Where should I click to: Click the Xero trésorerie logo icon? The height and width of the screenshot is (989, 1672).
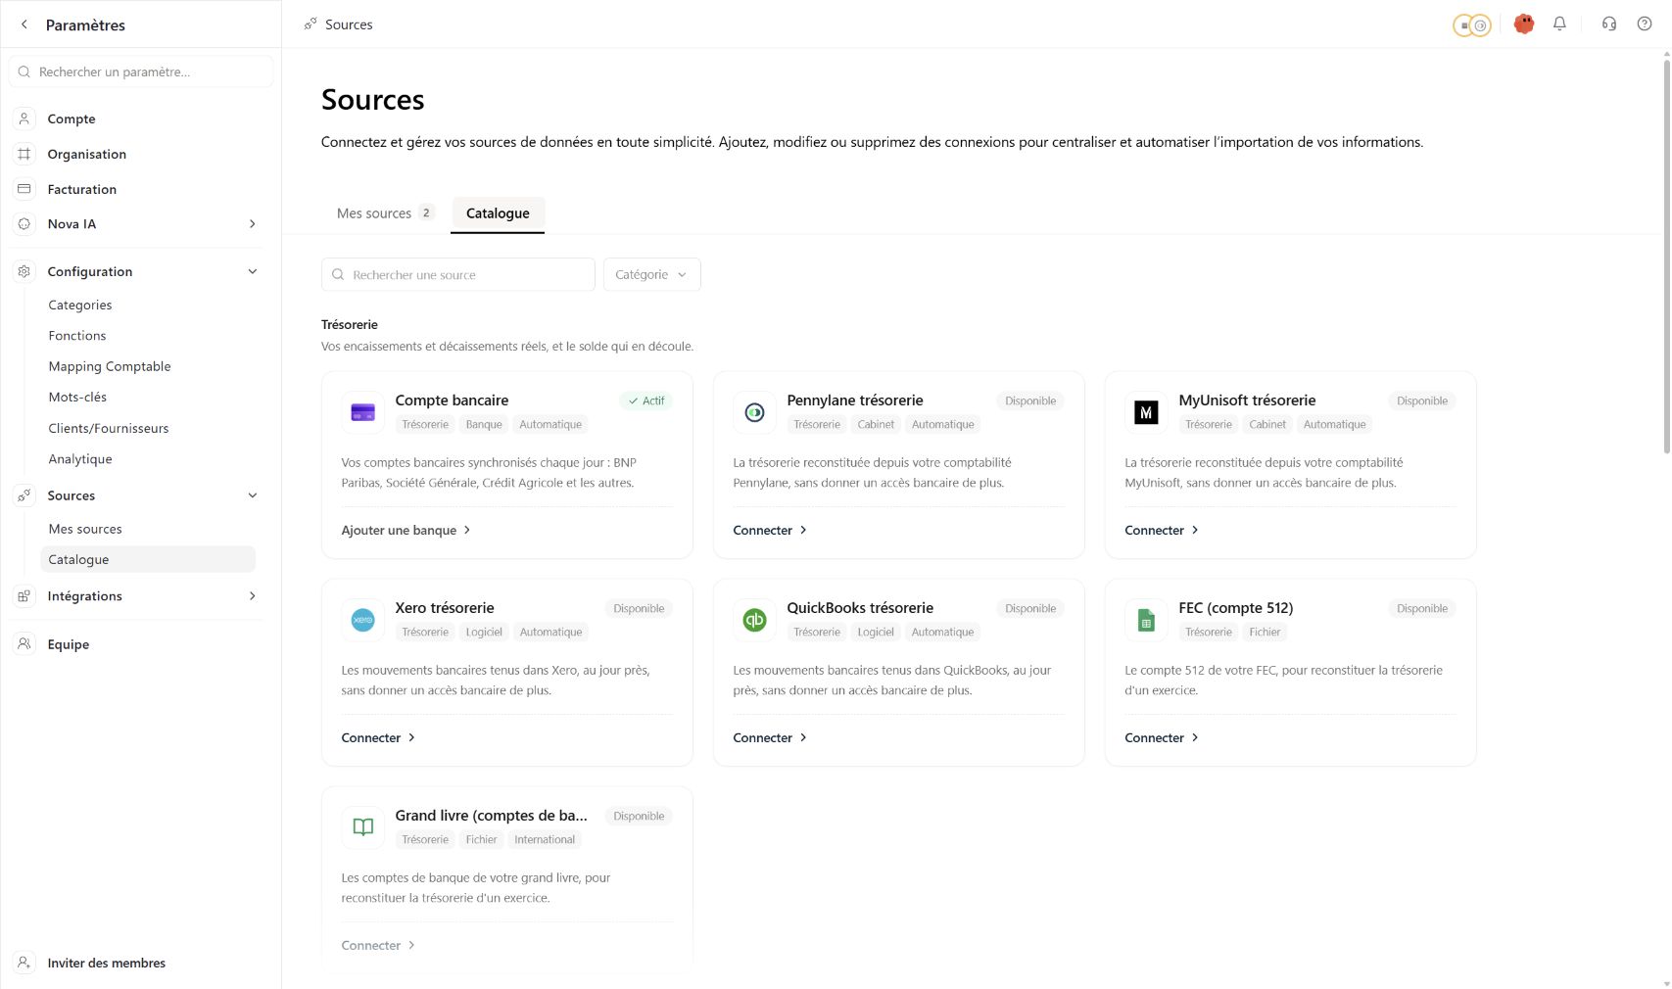[362, 620]
